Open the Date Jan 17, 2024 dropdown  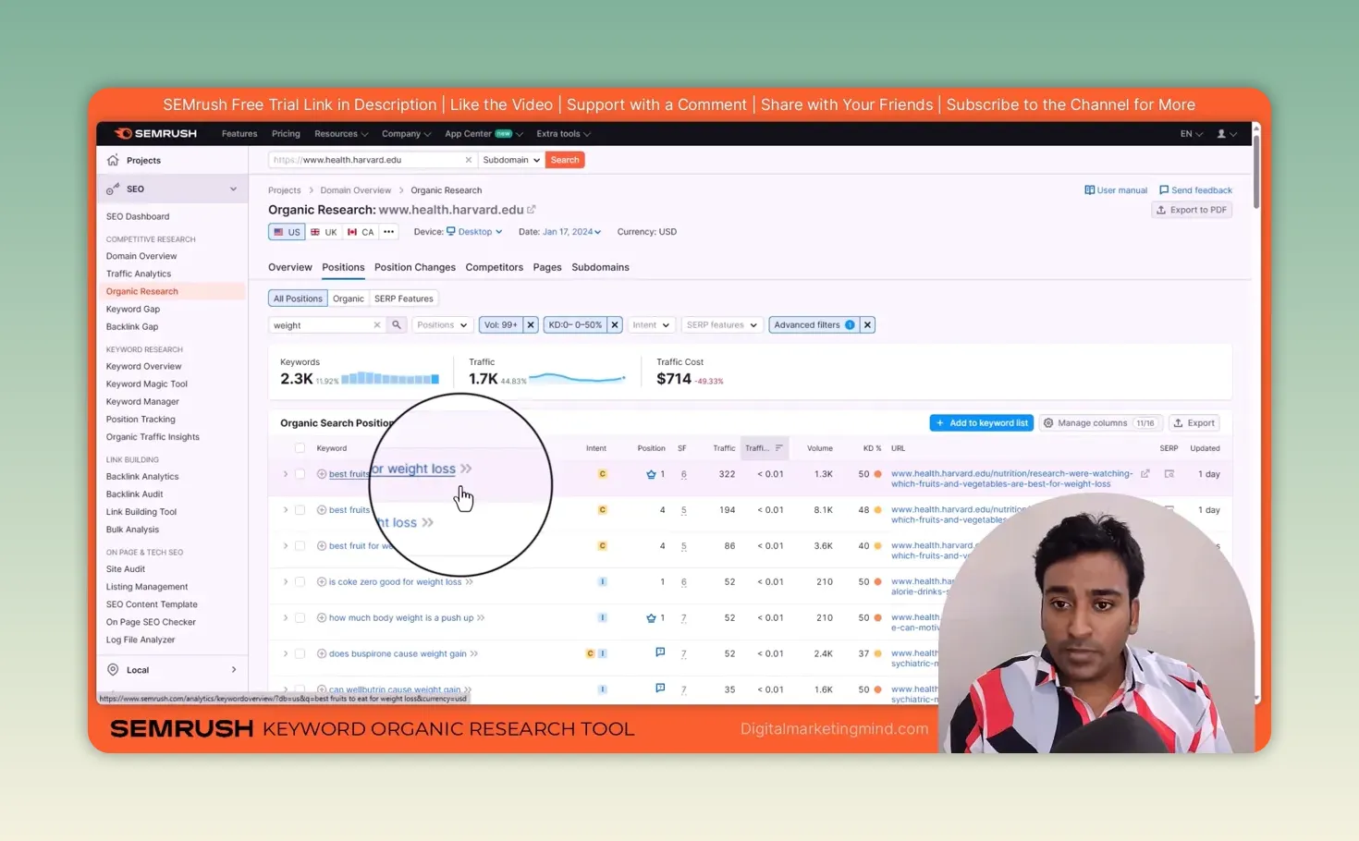point(571,232)
